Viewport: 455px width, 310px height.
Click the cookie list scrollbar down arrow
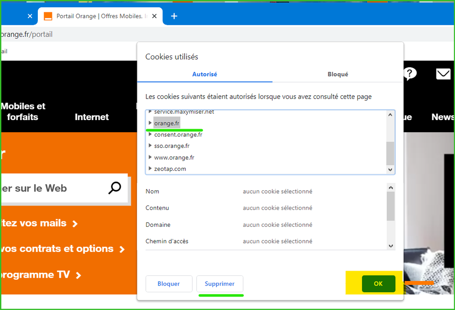click(x=390, y=170)
